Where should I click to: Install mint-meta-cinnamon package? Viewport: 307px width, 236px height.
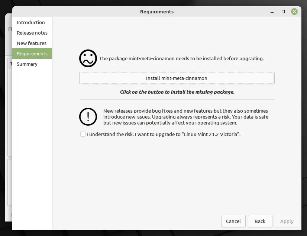point(177,78)
